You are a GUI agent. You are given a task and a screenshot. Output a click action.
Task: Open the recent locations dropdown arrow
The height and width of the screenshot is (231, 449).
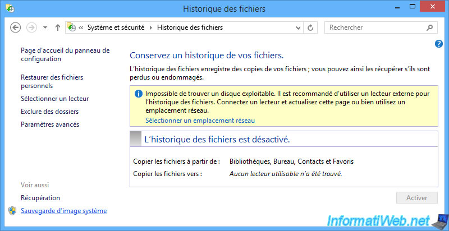pos(45,27)
